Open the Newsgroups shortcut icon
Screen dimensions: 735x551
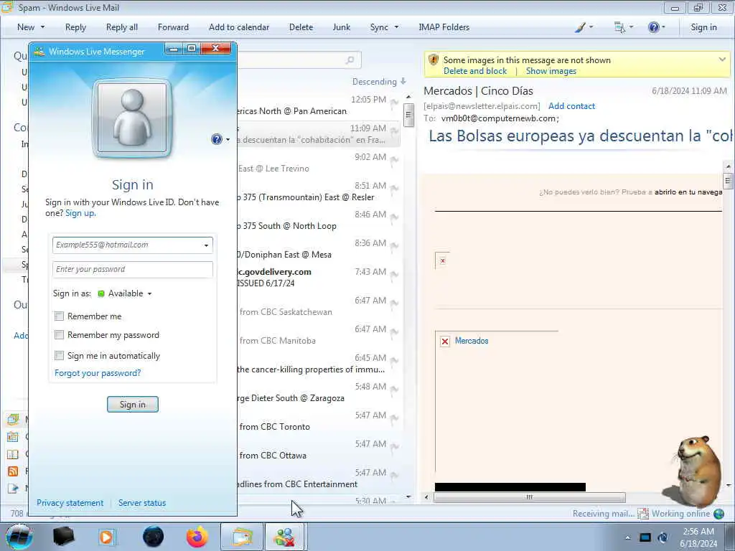tap(13, 488)
